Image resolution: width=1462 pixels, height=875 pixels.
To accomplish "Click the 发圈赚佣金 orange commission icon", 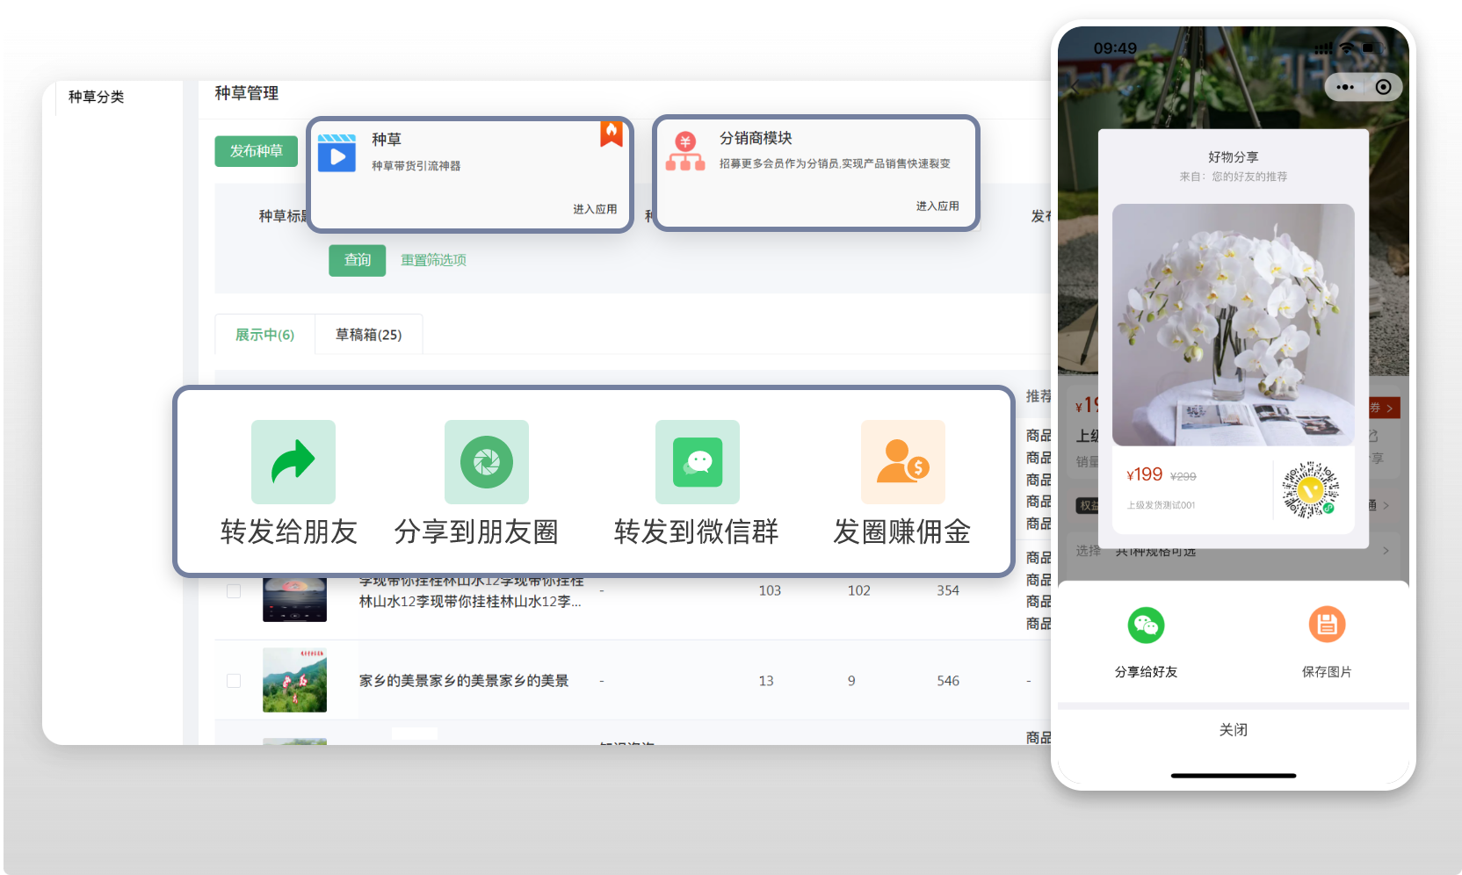I will [x=902, y=461].
